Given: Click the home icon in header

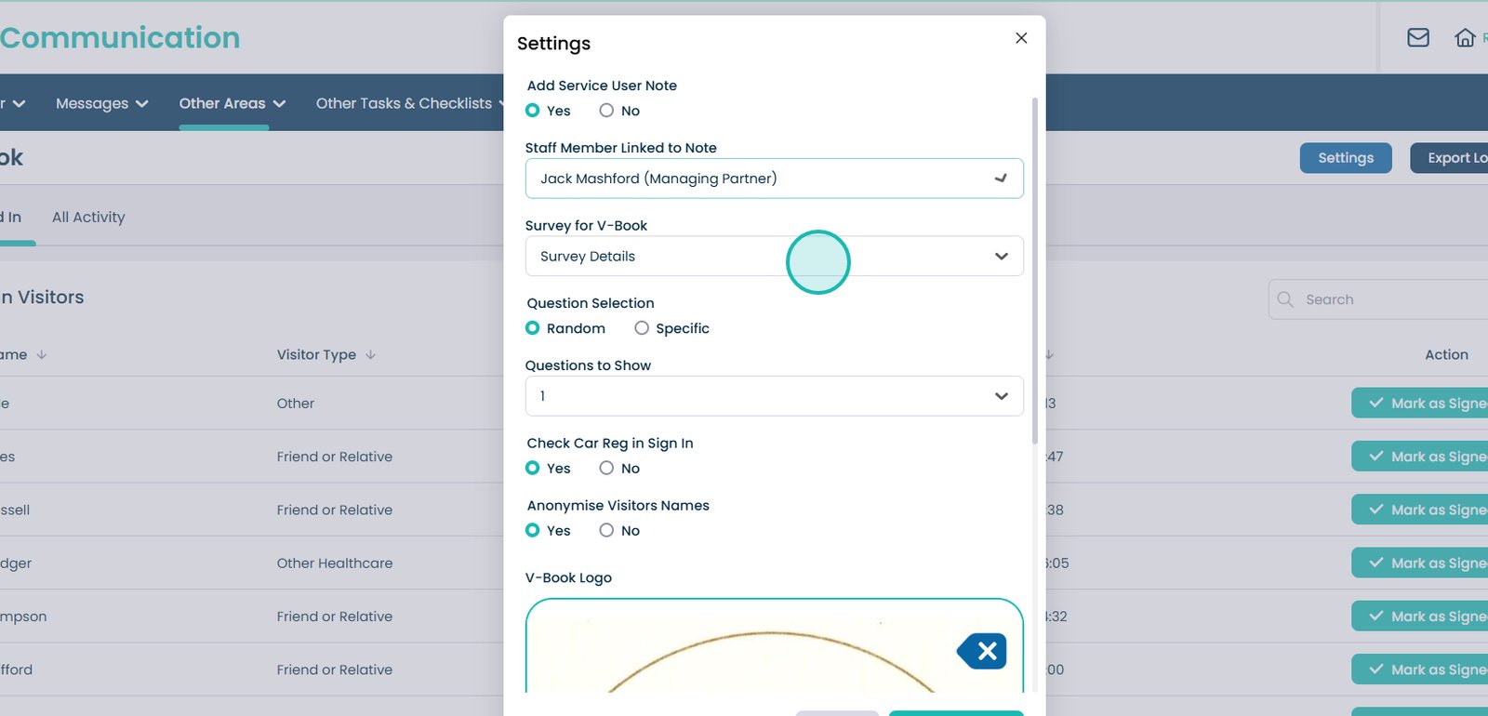Looking at the screenshot, I should [x=1465, y=38].
